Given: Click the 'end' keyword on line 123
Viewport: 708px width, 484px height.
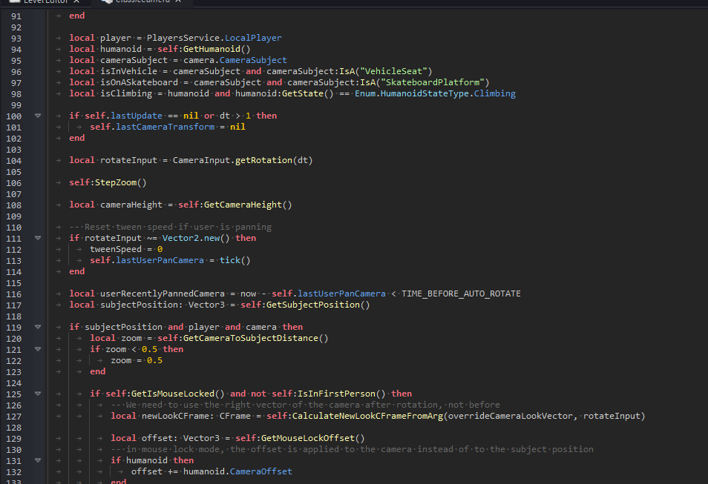Looking at the screenshot, I should (x=97, y=371).
